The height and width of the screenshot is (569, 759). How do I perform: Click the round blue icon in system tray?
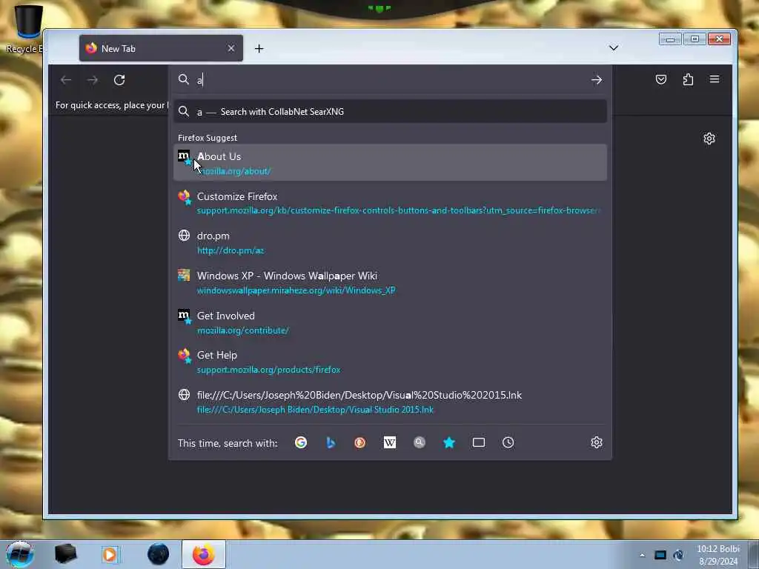[678, 555]
